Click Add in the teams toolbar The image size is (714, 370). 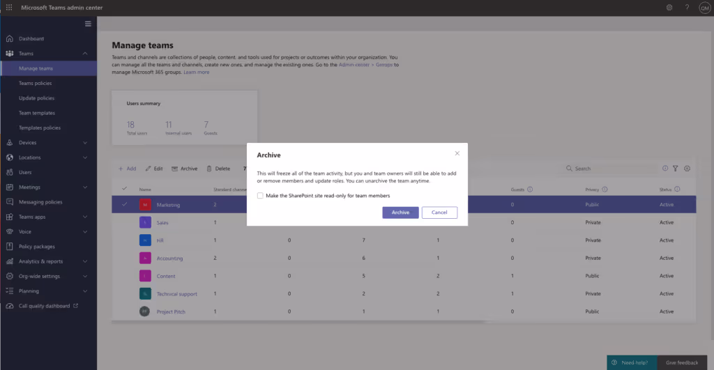coord(127,169)
